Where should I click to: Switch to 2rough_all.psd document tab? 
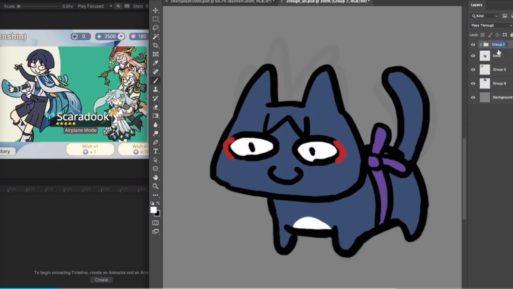click(x=328, y=1)
